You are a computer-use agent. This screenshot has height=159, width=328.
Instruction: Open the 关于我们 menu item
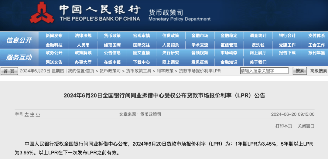258,62
